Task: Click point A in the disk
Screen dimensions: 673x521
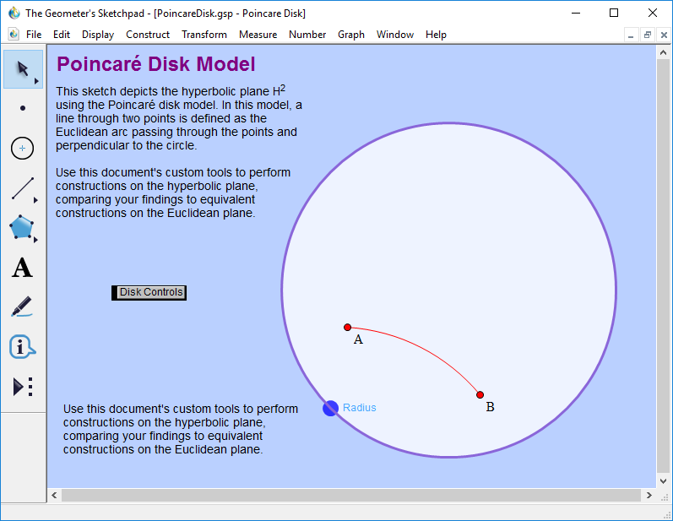Action: 347,327
